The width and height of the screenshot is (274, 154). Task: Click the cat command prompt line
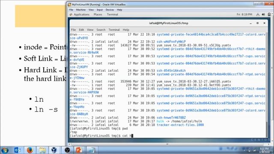[101, 136]
